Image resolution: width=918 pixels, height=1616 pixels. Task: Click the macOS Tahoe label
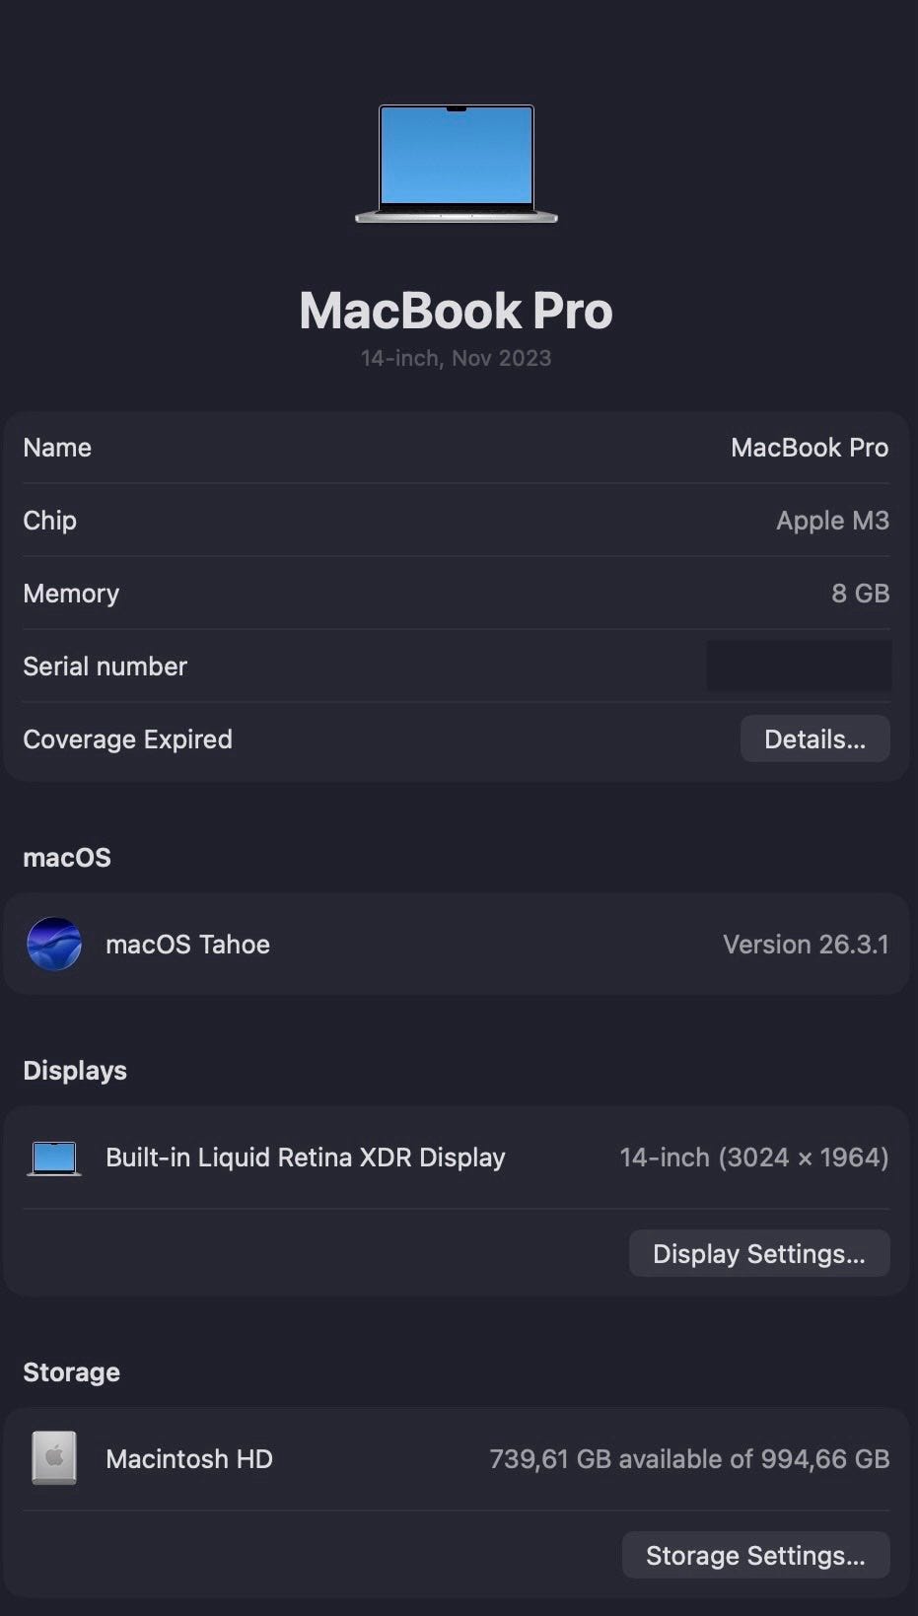tap(187, 945)
